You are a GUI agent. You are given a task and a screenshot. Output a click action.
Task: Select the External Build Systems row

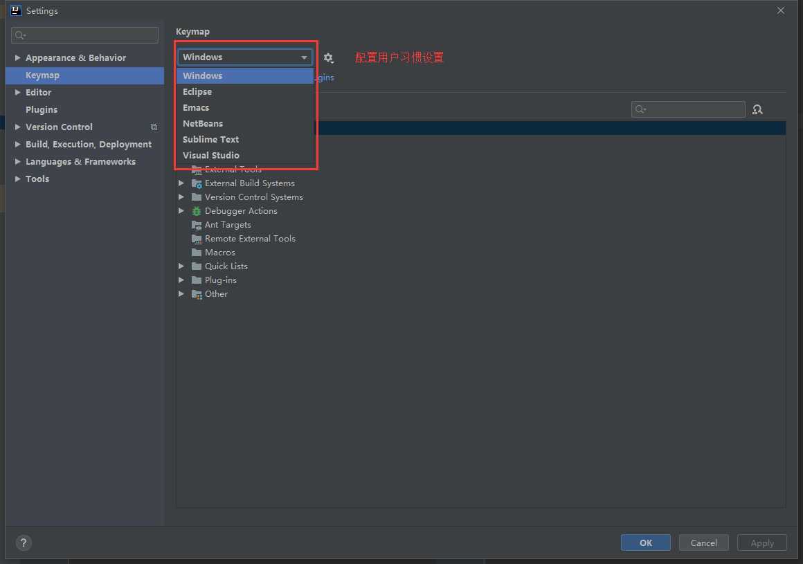[x=480, y=183]
